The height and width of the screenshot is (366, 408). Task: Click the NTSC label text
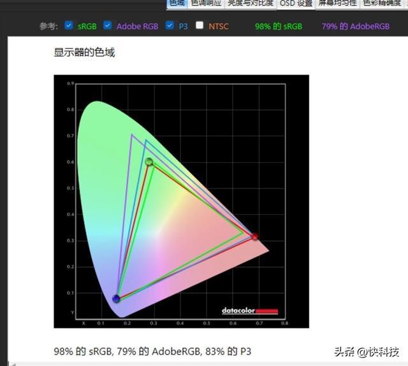coord(219,26)
